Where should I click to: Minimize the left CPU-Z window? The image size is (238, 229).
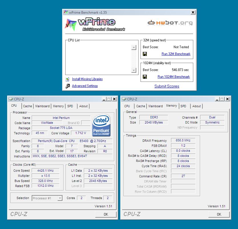[x=104, y=99]
